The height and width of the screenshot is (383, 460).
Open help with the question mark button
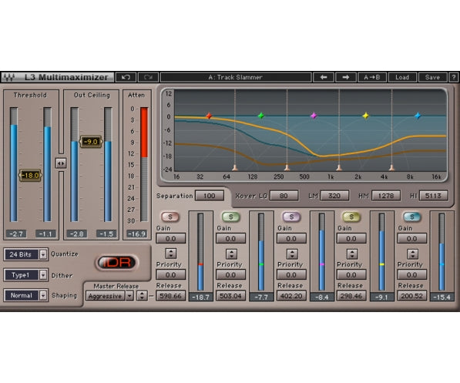pos(454,77)
